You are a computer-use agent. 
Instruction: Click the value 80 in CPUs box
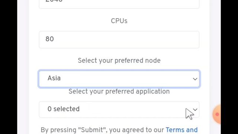49,39
